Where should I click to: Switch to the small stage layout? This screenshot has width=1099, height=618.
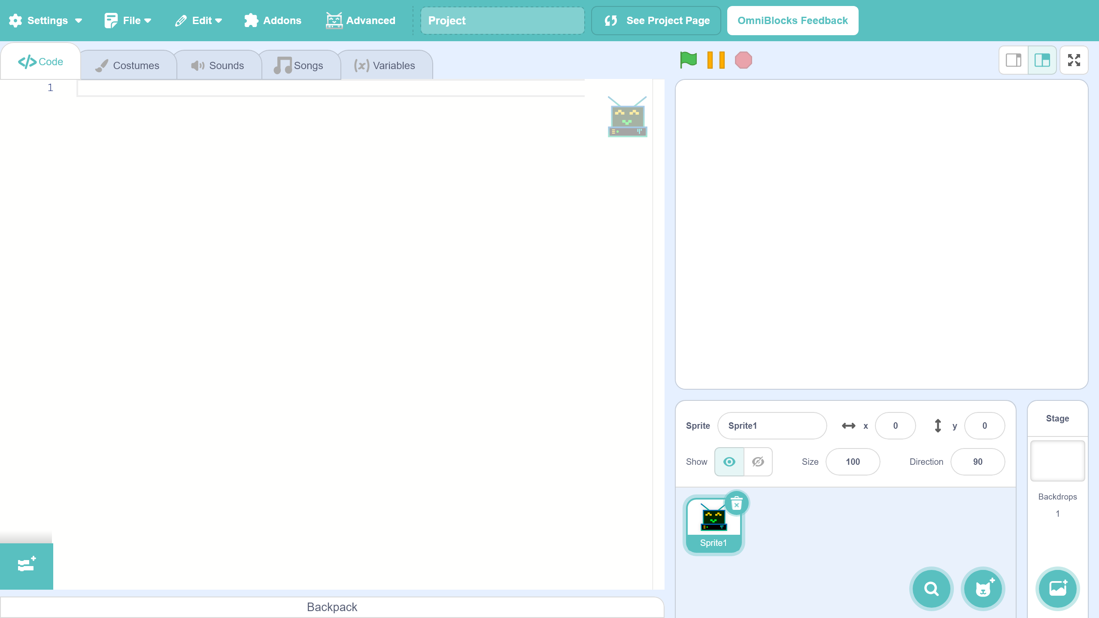coord(1014,60)
